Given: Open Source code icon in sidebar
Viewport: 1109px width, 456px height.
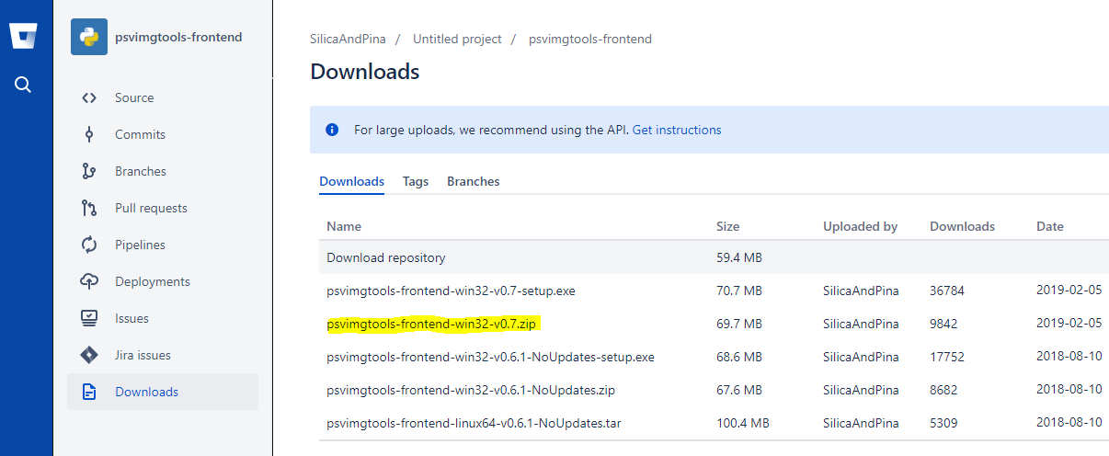Looking at the screenshot, I should (89, 97).
